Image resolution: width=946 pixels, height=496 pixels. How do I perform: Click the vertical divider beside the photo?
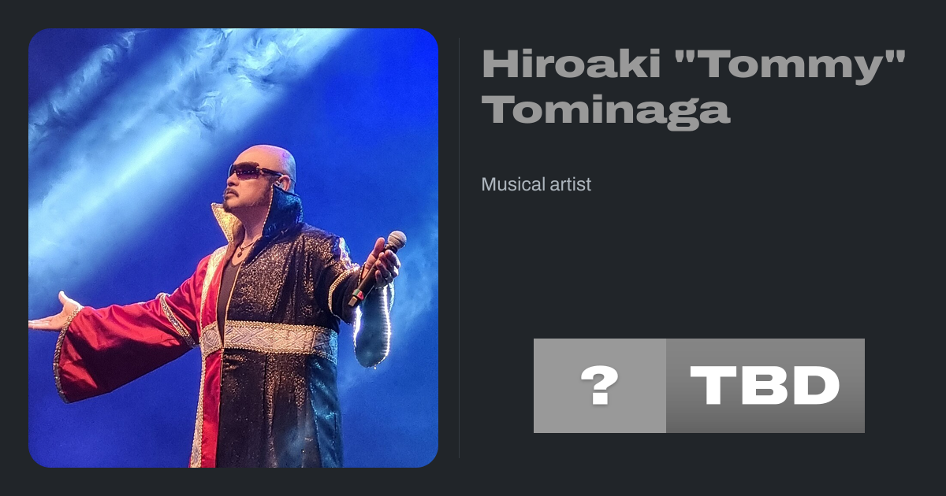coord(460,248)
